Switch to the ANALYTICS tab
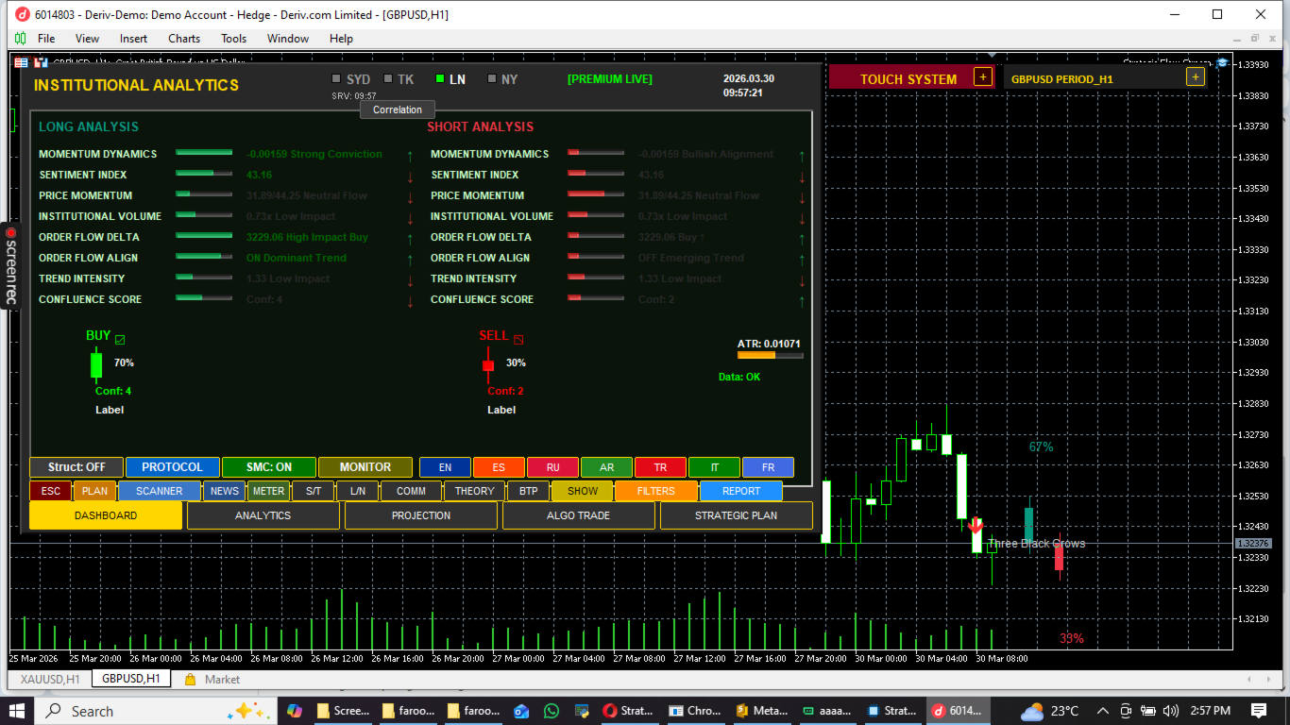1290x725 pixels. (x=263, y=515)
